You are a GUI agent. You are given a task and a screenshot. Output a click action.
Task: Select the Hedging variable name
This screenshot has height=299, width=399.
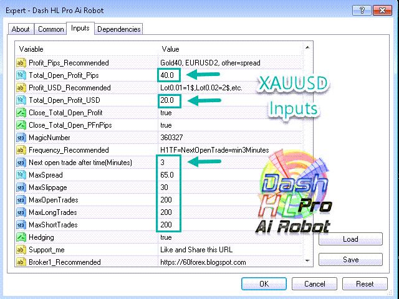[41, 237]
